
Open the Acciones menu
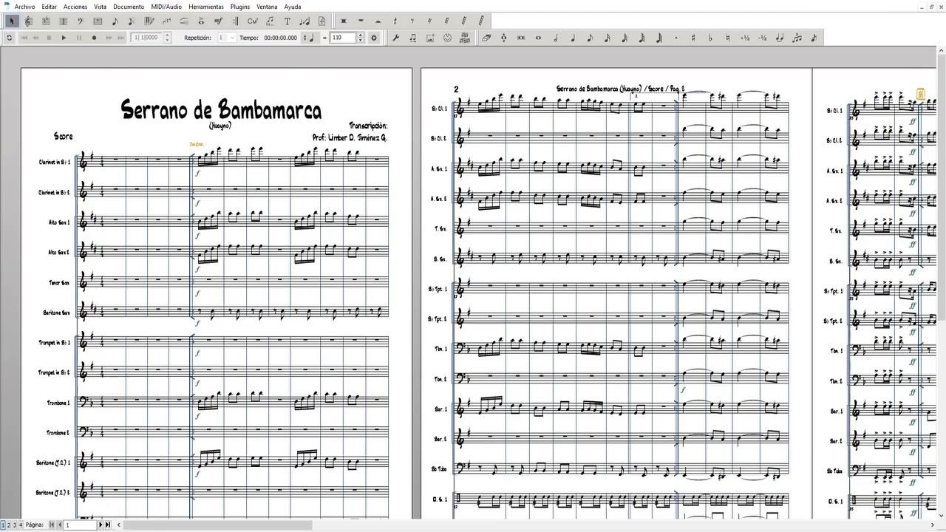point(75,7)
